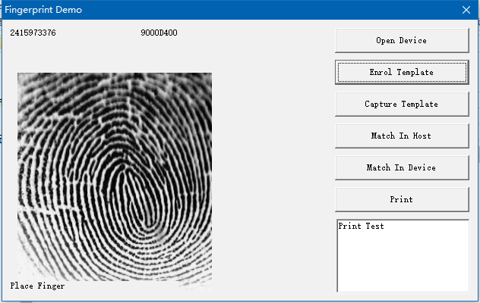Click the 'Print Test' text line
This screenshot has height=303, width=480.
362,226
